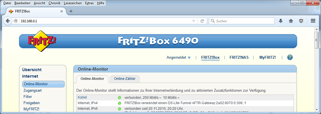Open the Firefox hamburger menu
The image size is (321, 114).
pos(313,21)
